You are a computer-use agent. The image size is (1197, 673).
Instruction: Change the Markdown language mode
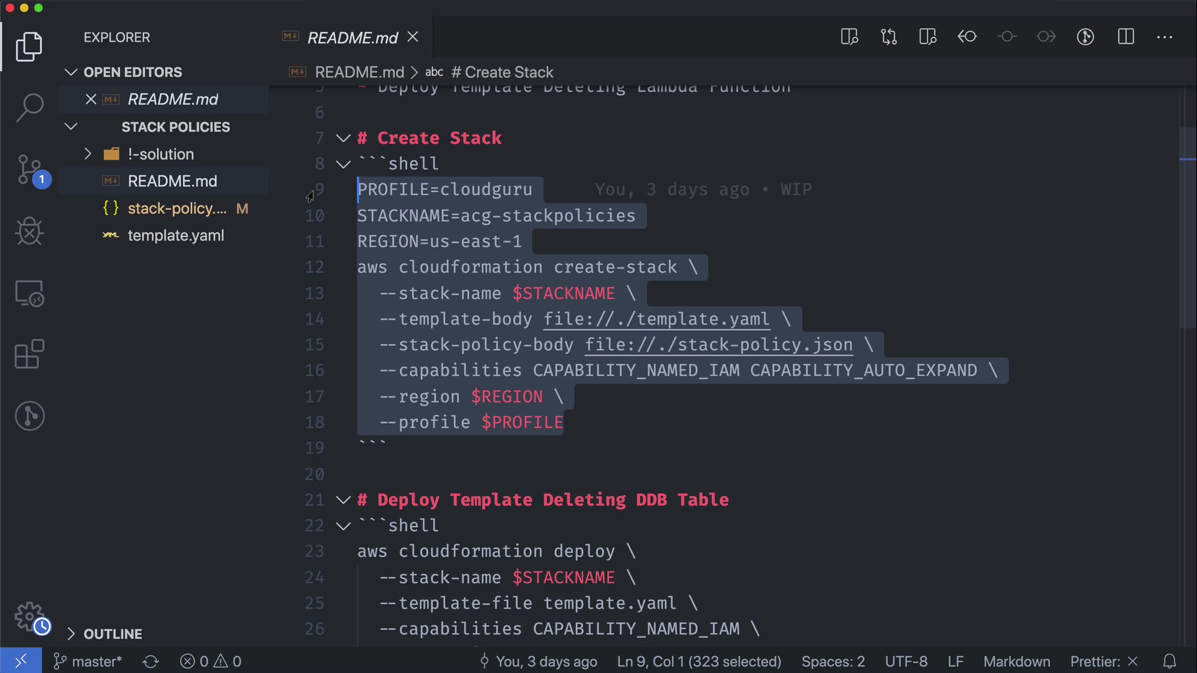coord(1016,661)
